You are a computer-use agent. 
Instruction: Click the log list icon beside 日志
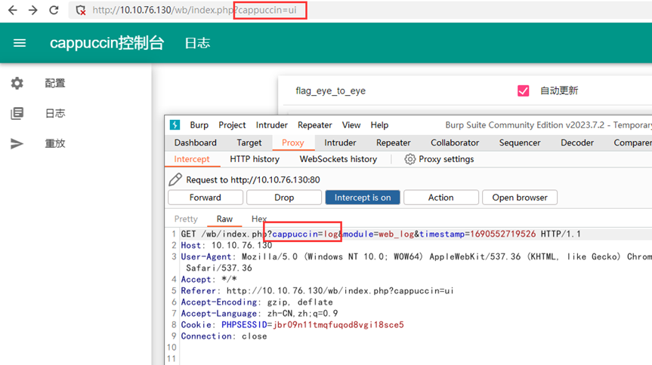pos(17,113)
